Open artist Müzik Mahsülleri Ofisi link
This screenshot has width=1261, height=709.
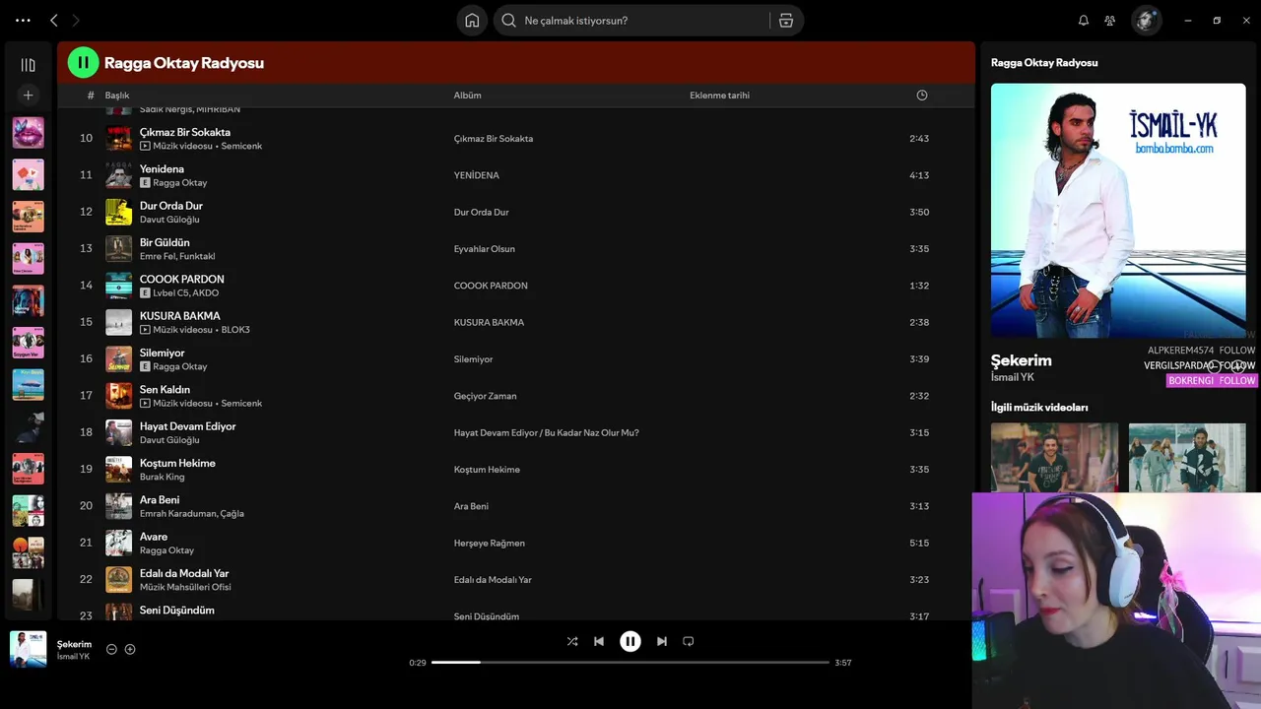pyautogui.click(x=185, y=588)
